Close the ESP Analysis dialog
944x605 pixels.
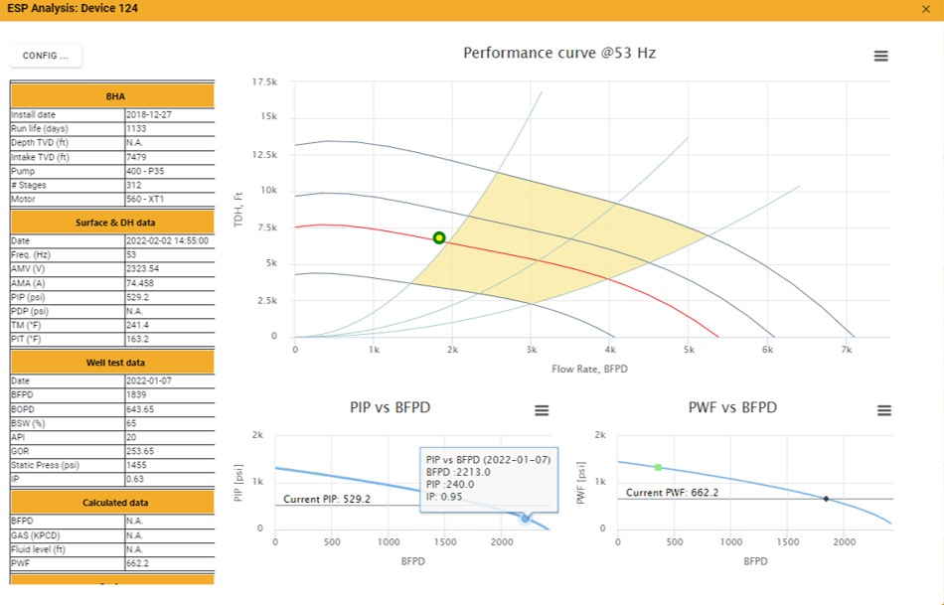coord(926,9)
